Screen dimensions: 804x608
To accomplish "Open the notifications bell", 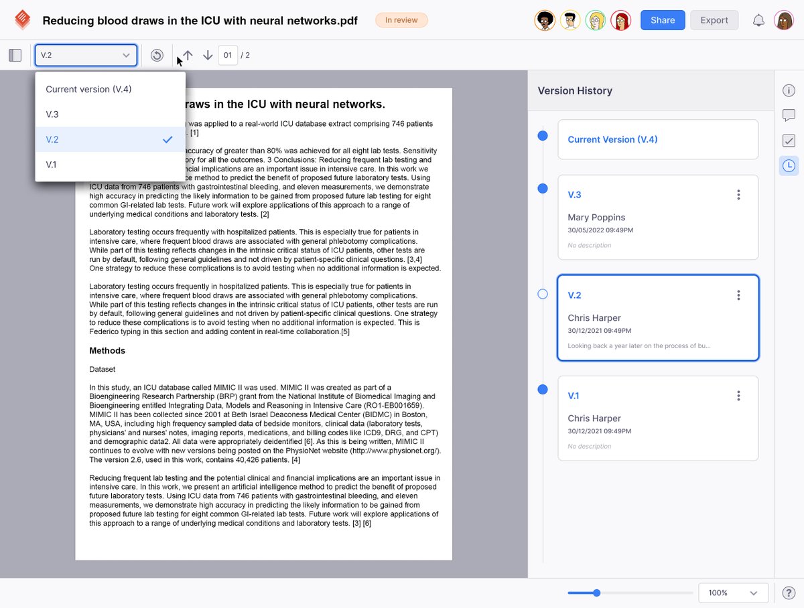I will click(758, 20).
